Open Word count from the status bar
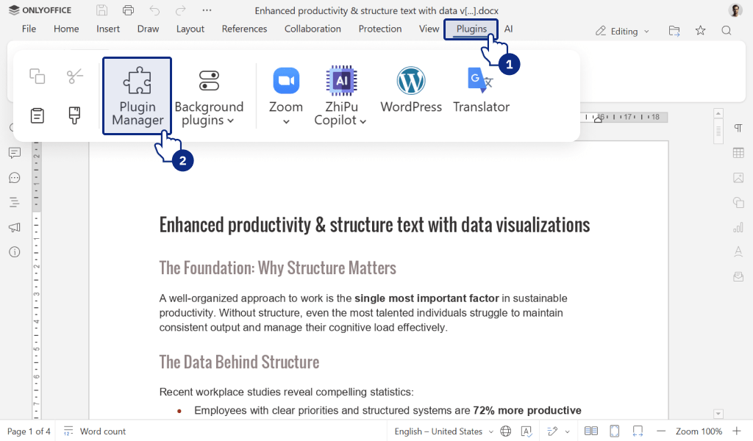This screenshot has width=753, height=441. tap(94, 431)
